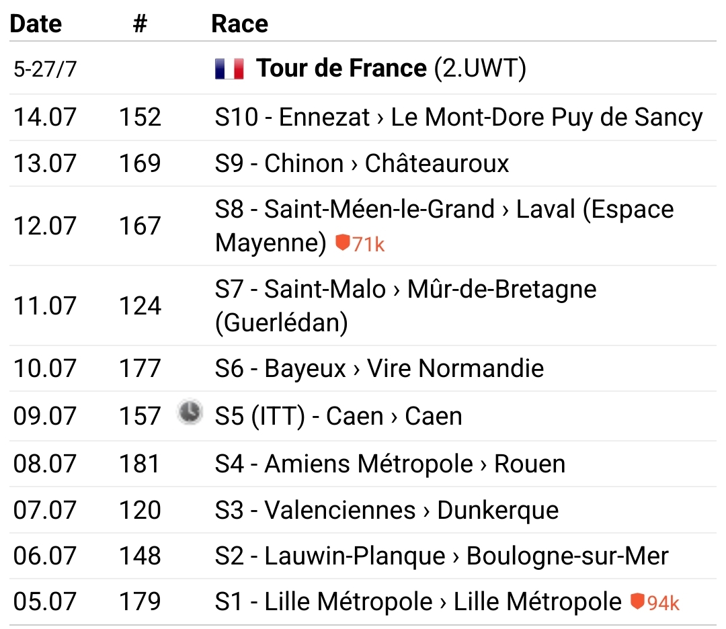Open stage 10 Ennezat to Le Mont-Dore
The image size is (726, 629).
(458, 118)
